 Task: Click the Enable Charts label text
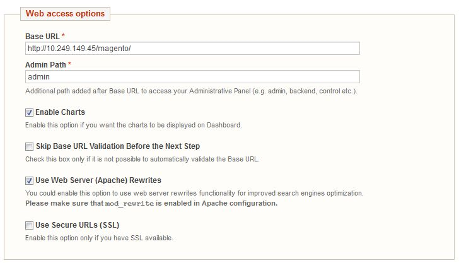coord(60,112)
